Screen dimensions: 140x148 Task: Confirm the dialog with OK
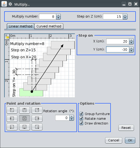coord(130,140)
